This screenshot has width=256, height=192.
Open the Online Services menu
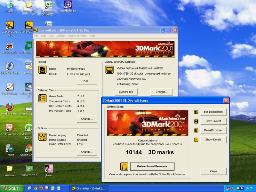[77, 36]
